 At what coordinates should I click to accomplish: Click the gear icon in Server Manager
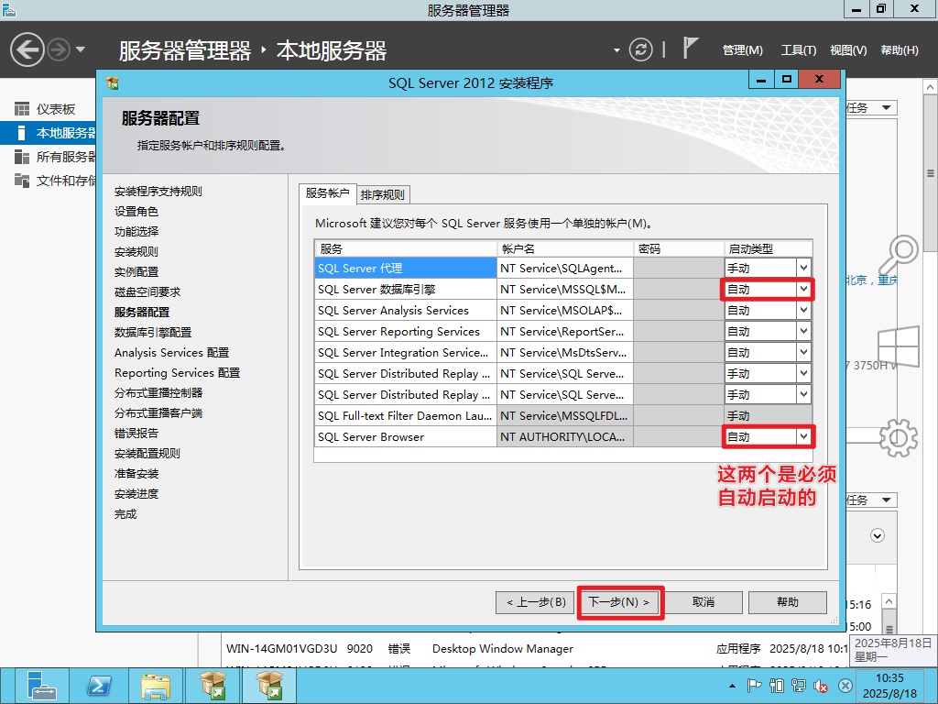pyautogui.click(x=899, y=438)
